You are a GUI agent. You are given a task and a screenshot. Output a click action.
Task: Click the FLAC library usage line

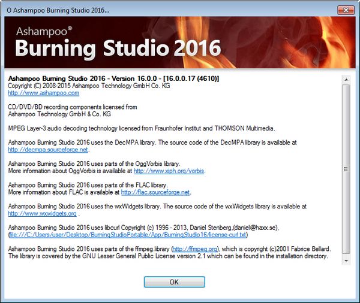(x=88, y=185)
